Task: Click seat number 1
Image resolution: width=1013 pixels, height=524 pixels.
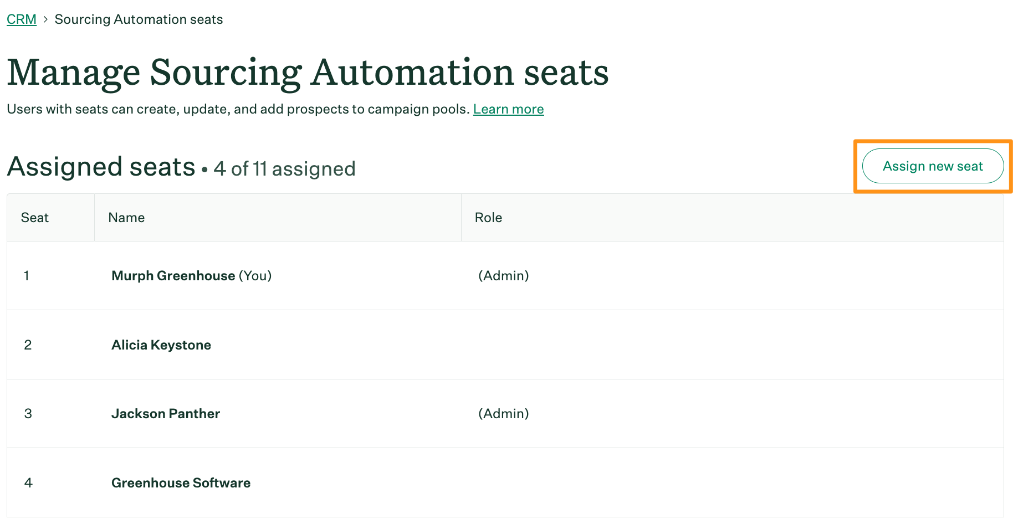Action: pos(27,275)
